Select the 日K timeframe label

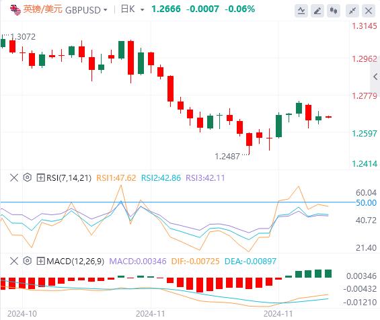tap(128, 9)
